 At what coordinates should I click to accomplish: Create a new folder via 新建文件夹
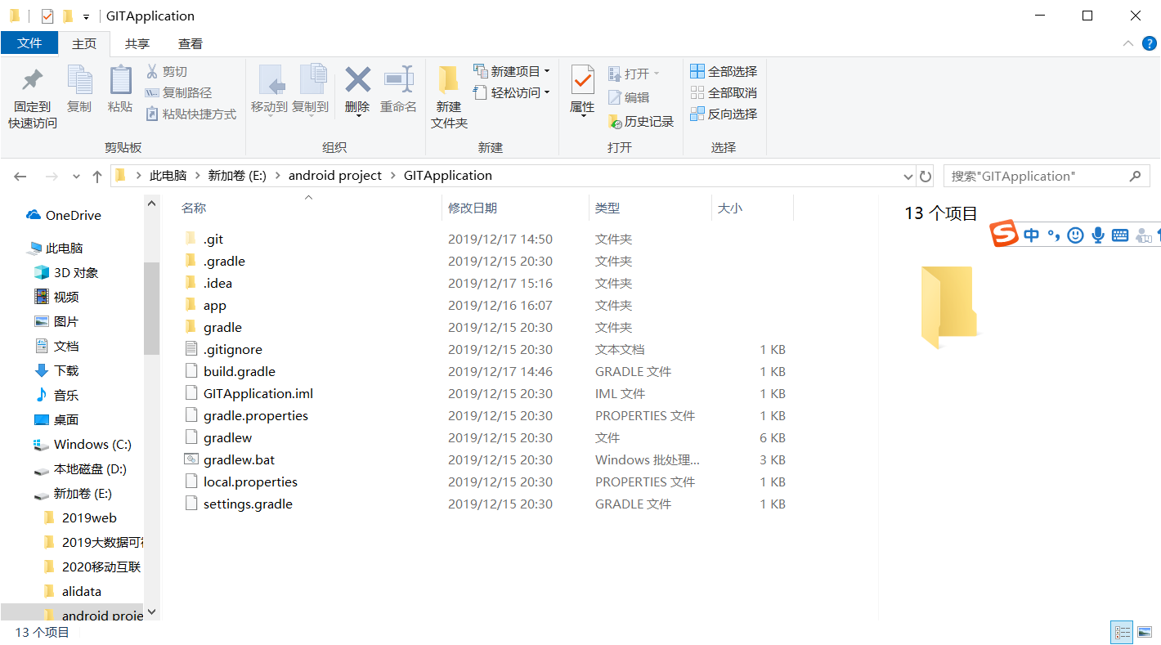click(x=449, y=98)
